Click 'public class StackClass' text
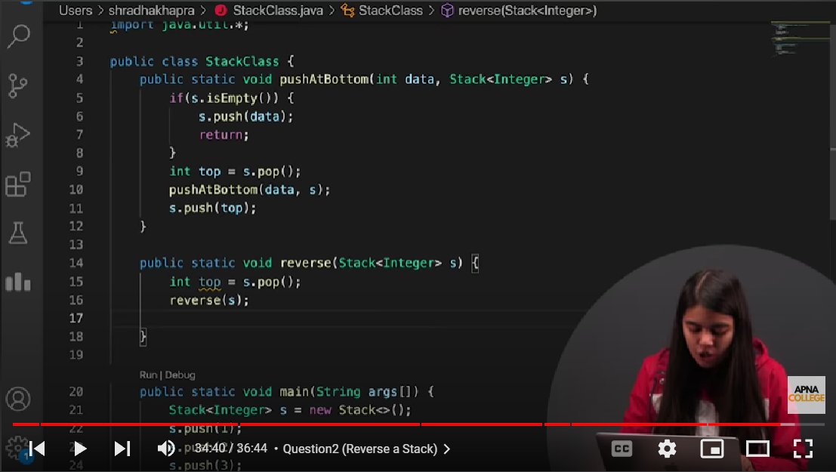 (195, 61)
